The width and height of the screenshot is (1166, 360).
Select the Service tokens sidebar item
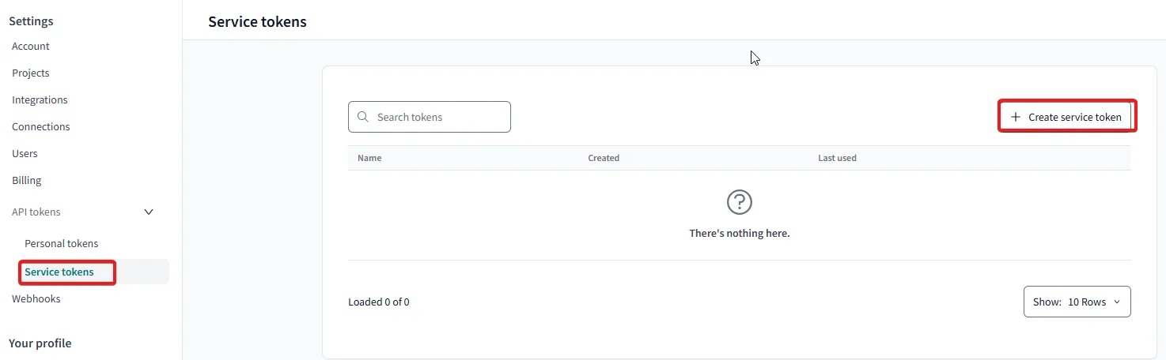59,272
